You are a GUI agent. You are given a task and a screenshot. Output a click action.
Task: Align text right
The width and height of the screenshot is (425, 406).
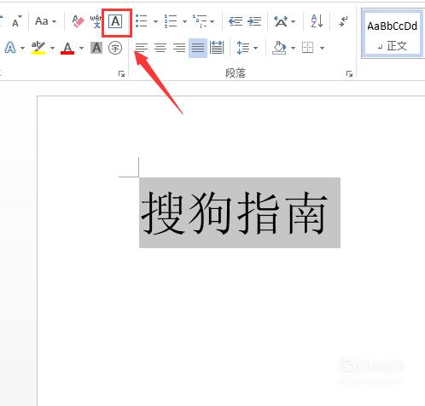point(179,48)
